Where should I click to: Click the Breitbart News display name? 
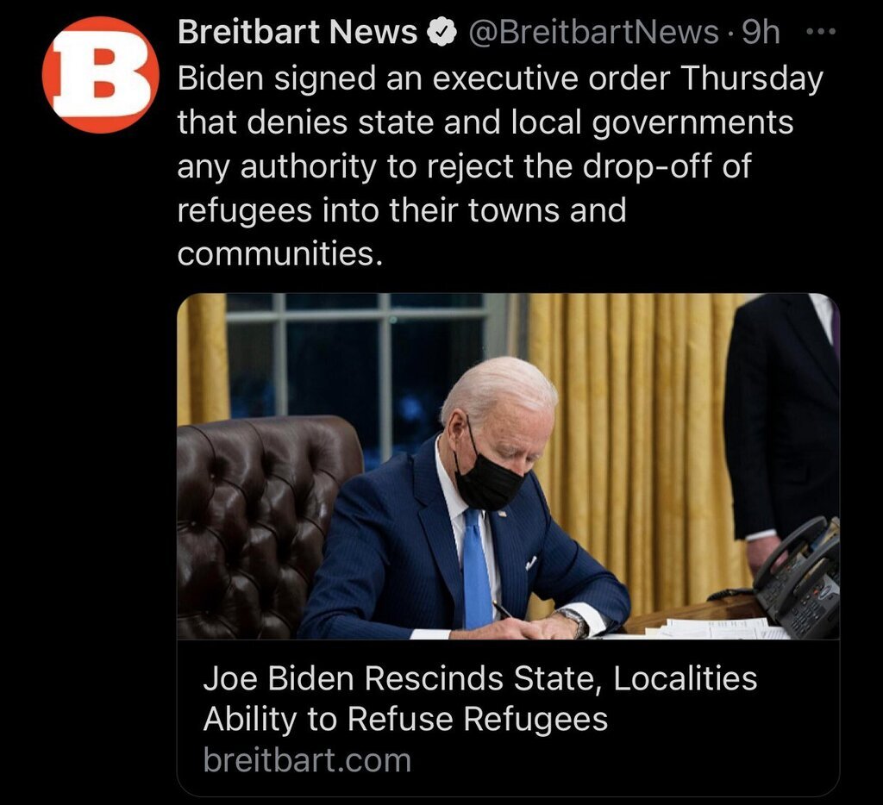[x=297, y=32]
